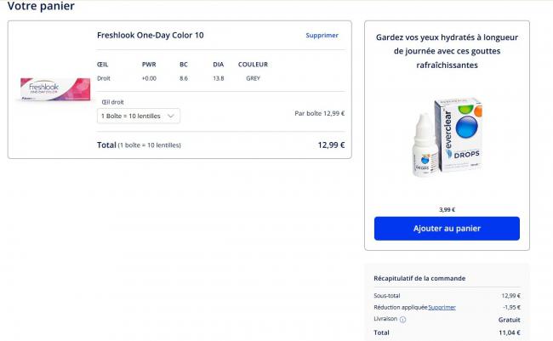The image size is (553, 341).
Task: Open the Freshlook One-Day Color 10 title
Action: click(x=151, y=35)
